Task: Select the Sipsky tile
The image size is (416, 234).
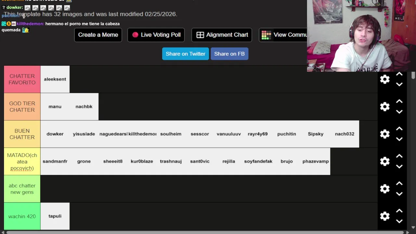Action: (316, 134)
